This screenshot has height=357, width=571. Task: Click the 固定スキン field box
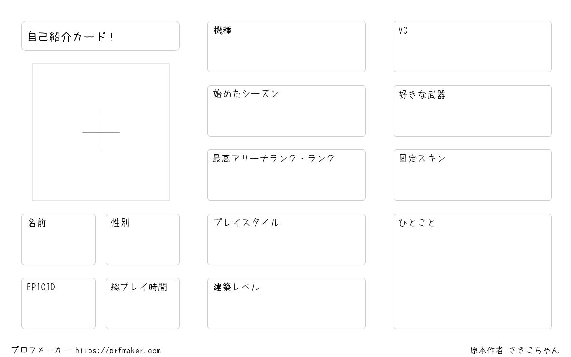473,175
